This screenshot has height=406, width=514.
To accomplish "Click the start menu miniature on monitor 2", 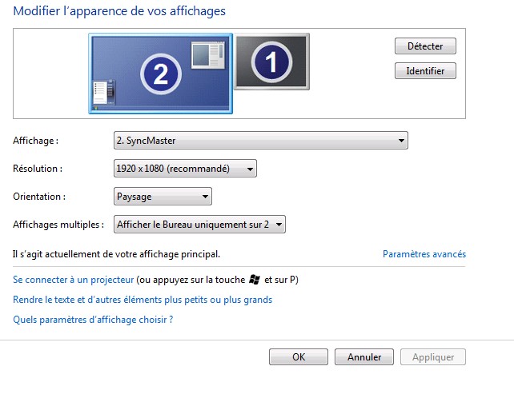I will 103,92.
